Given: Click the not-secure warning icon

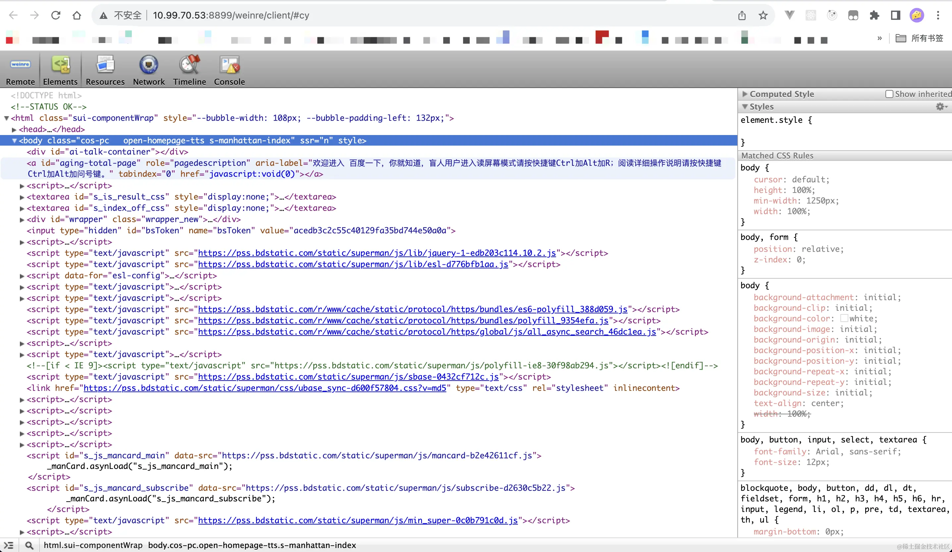Looking at the screenshot, I should point(103,16).
